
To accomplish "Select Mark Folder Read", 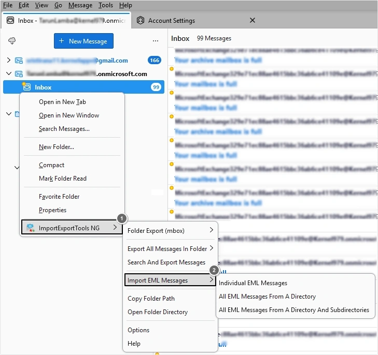I will (72, 178).
